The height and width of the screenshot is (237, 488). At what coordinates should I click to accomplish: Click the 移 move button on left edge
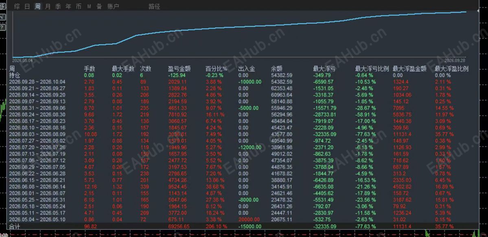(x=2, y=7)
